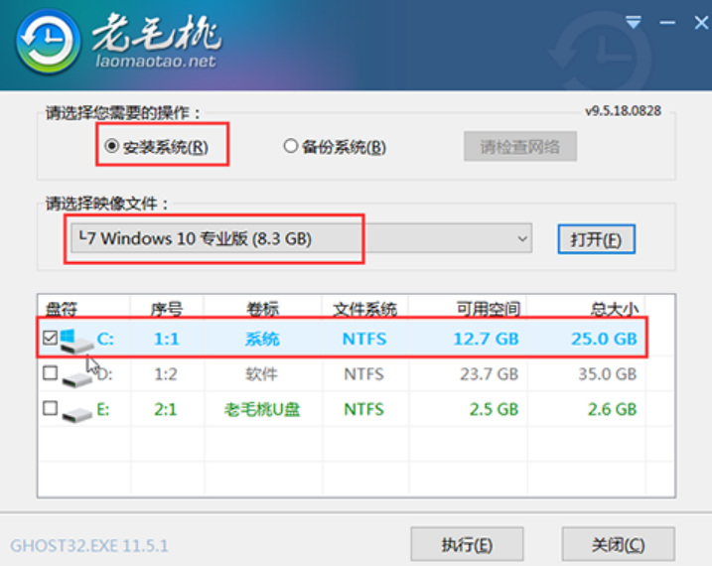This screenshot has width=712, height=566.
Task: Click the laomaotao.net text in header
Action: coord(155,61)
